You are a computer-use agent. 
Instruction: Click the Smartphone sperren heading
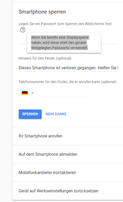pyautogui.click(x=42, y=12)
